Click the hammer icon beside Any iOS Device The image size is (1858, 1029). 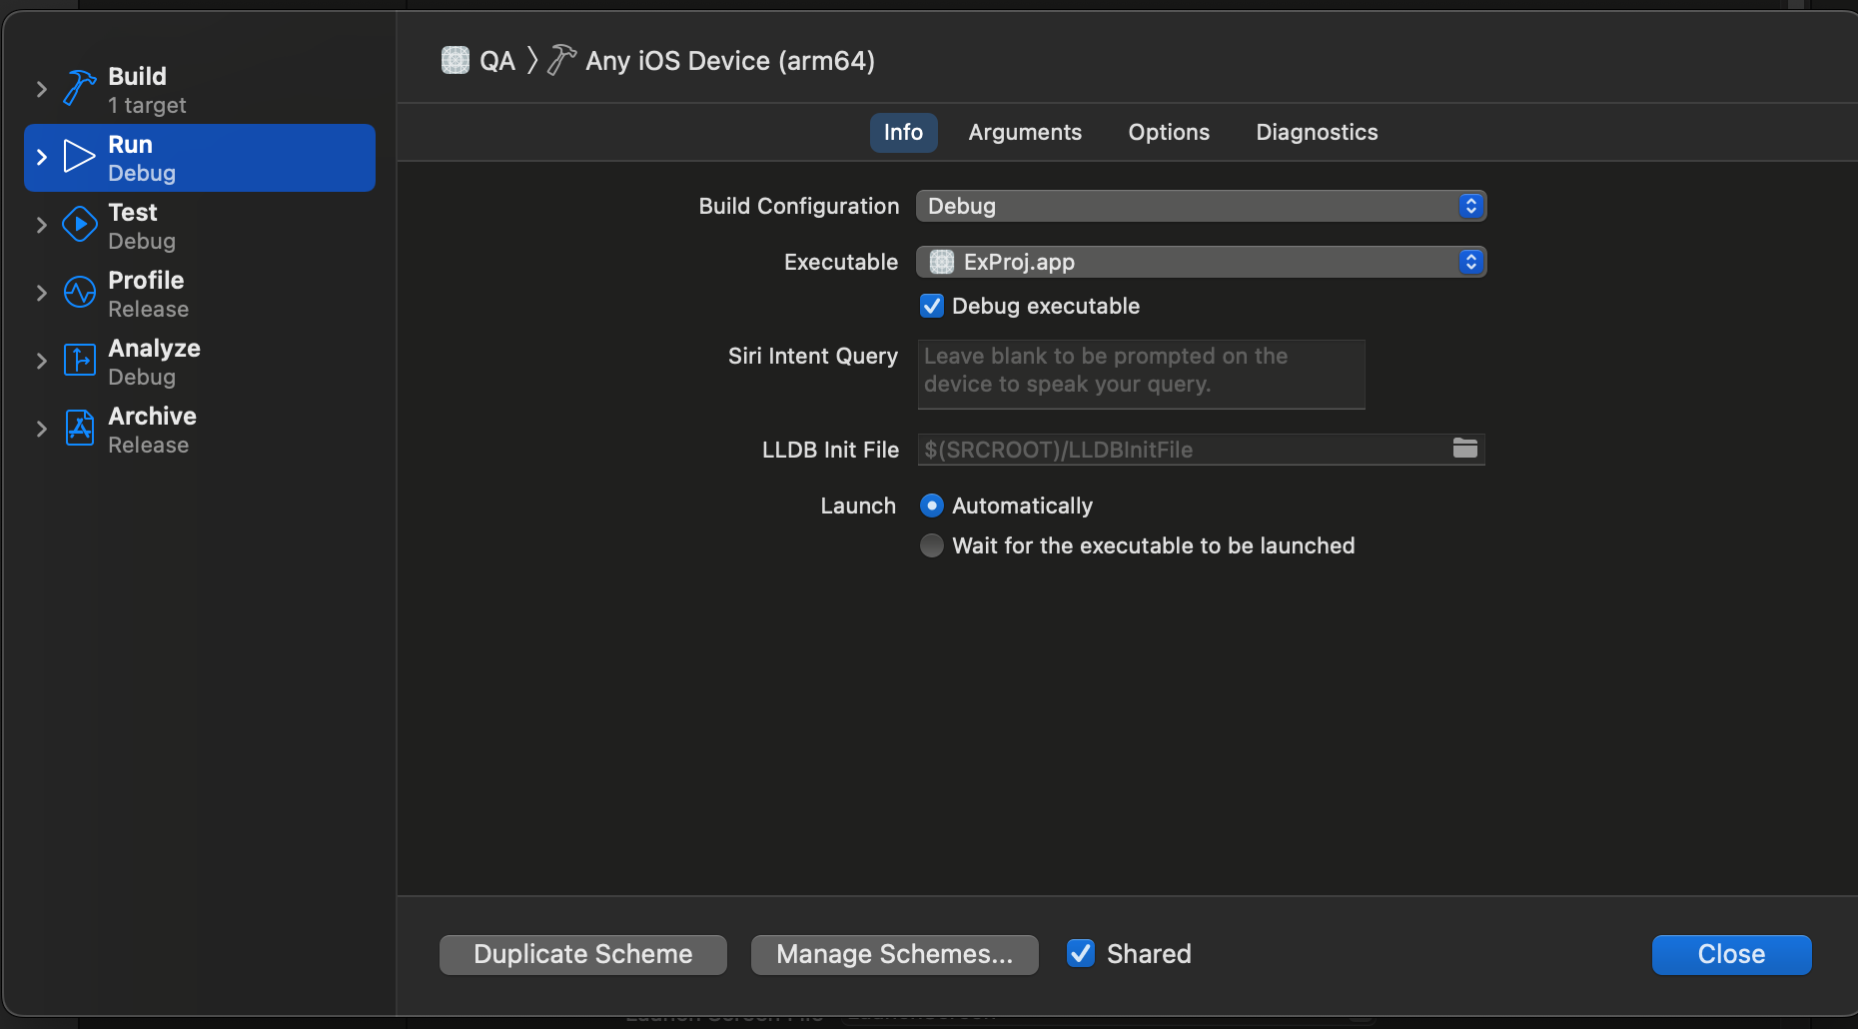click(x=561, y=60)
